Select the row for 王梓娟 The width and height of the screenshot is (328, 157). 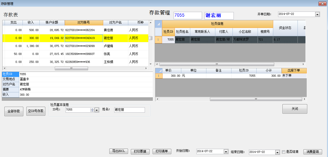tap(76, 62)
